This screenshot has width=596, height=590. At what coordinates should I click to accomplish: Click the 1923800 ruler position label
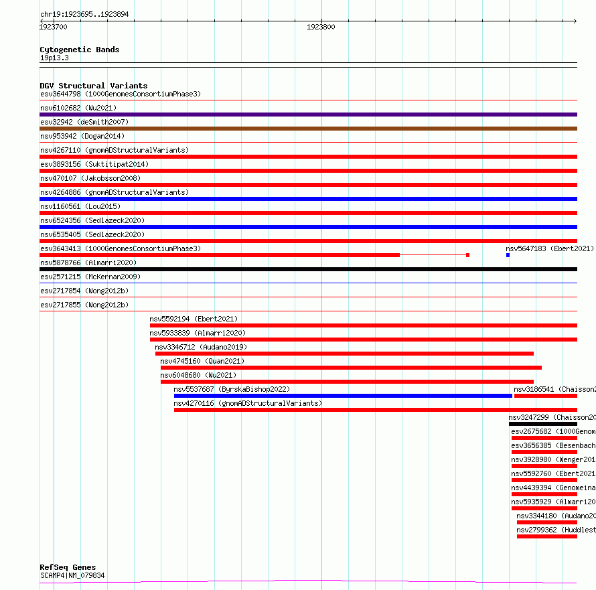click(x=321, y=27)
